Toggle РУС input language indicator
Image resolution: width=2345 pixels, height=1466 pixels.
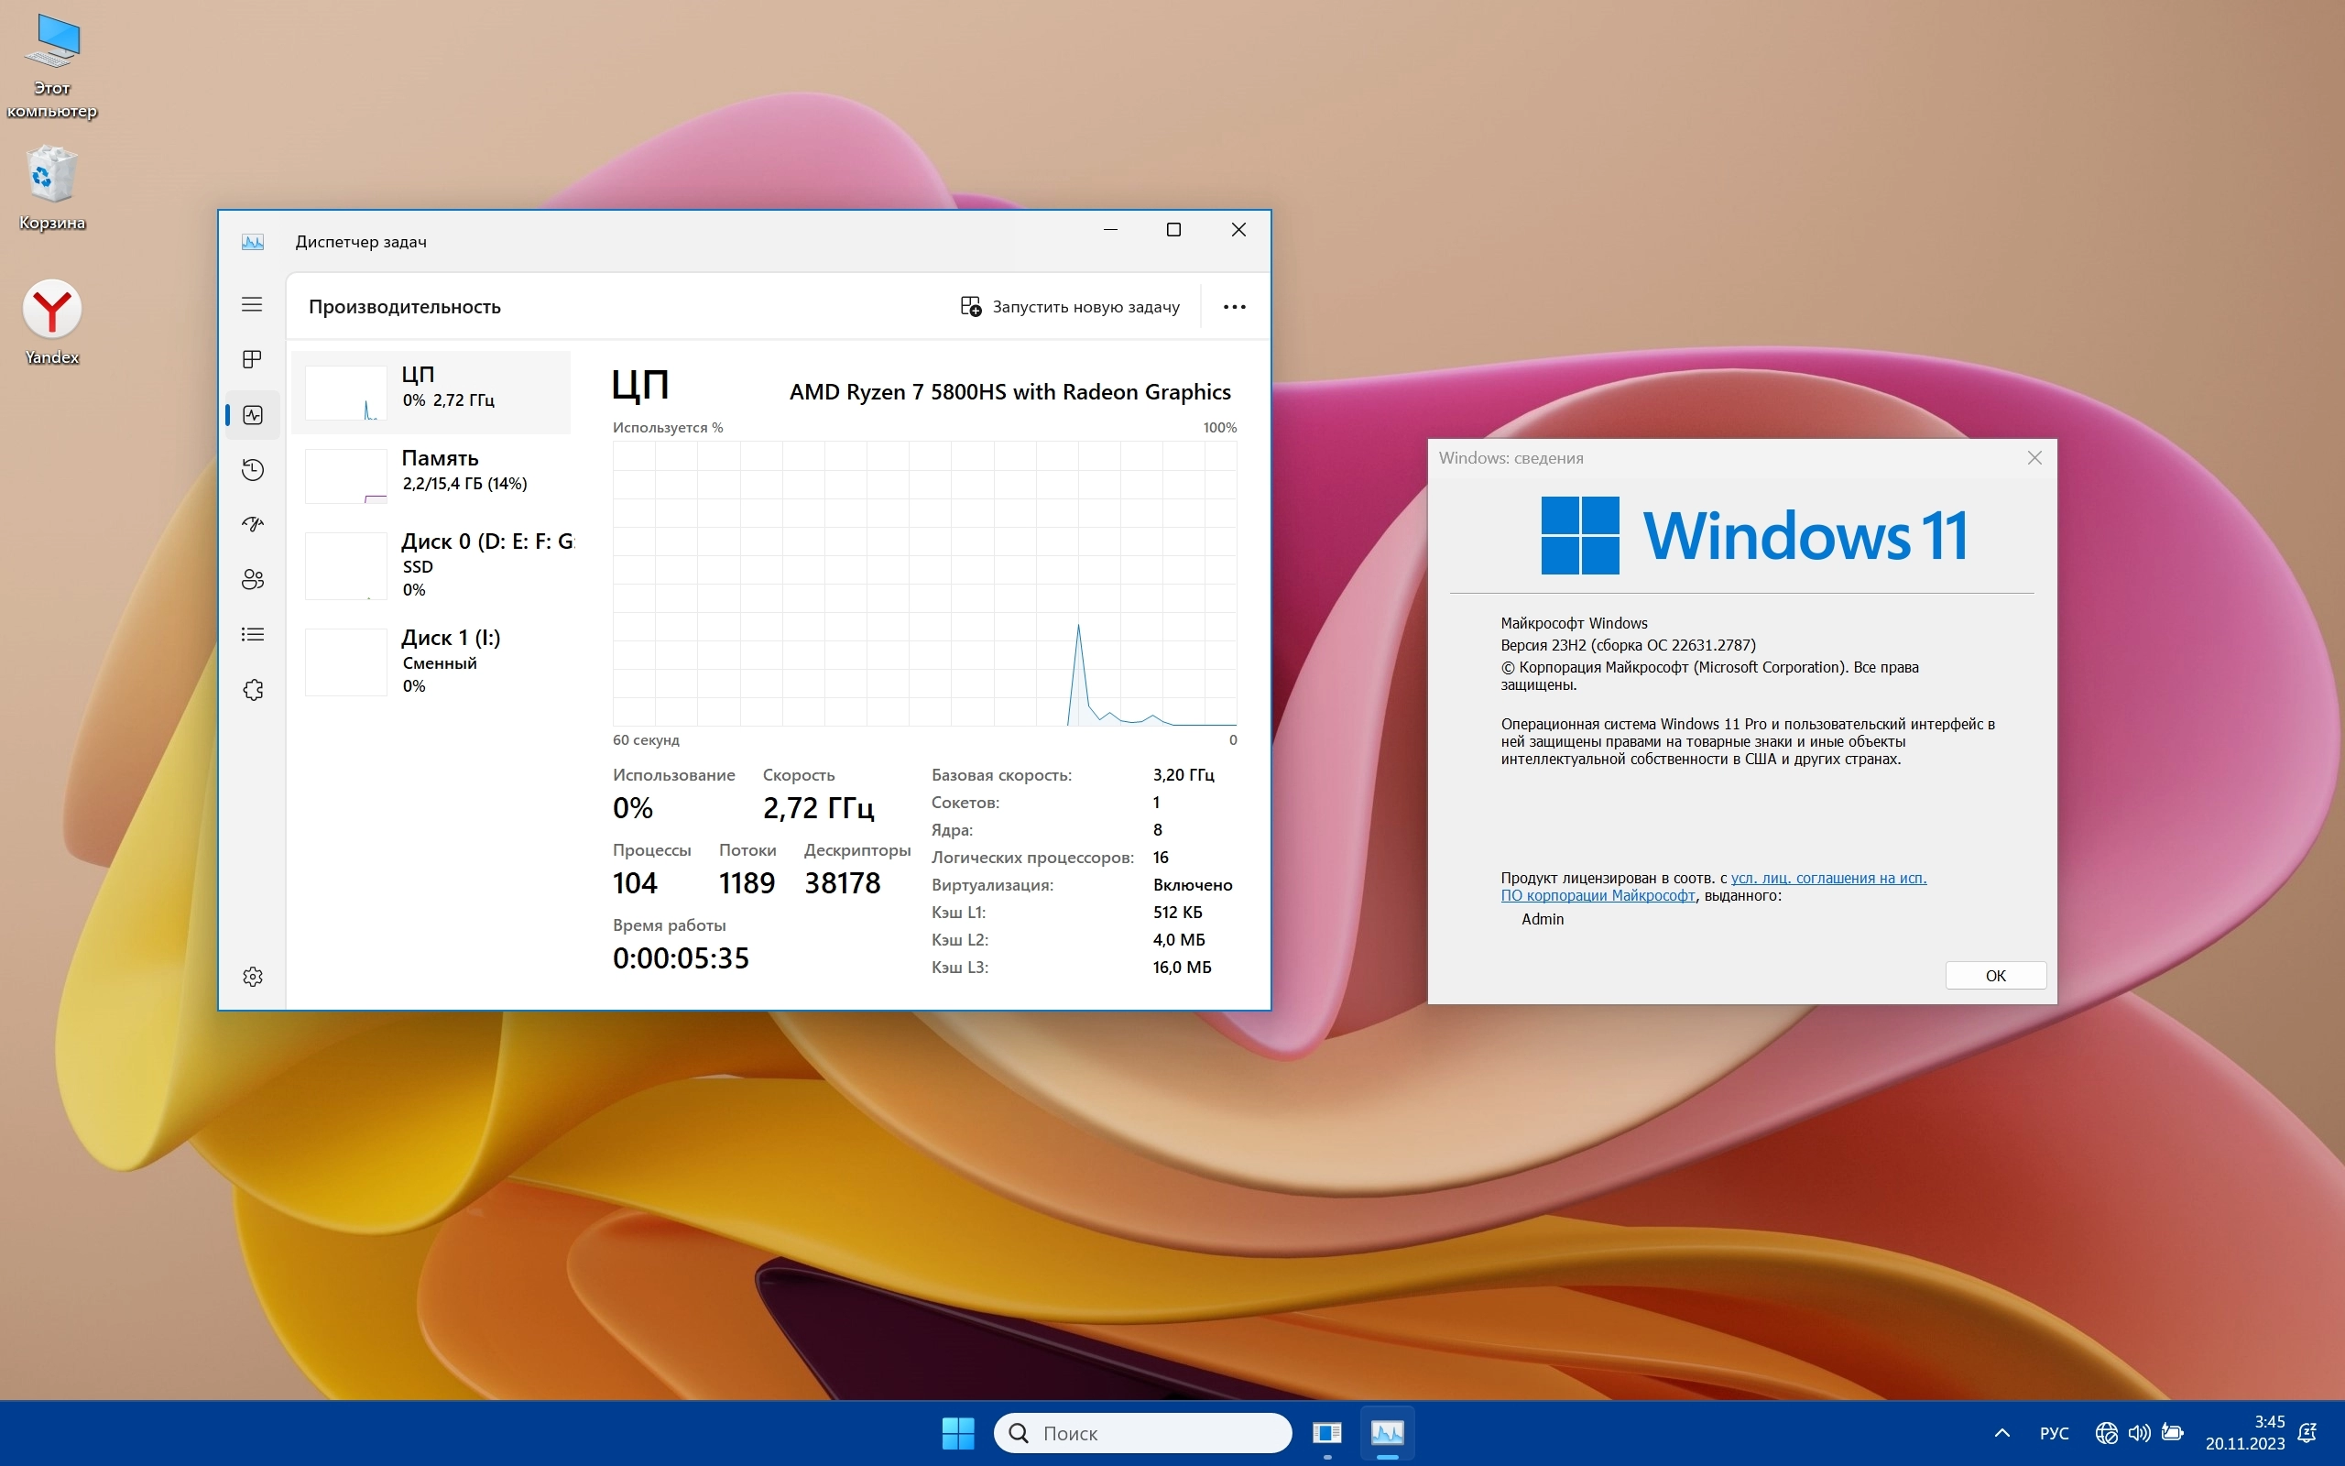[x=2054, y=1433]
